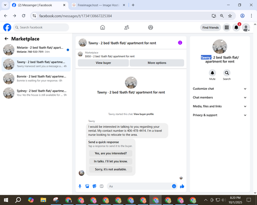The image size is (257, 205).
Task: Expand the Chat members section
Action: tap(219, 97)
